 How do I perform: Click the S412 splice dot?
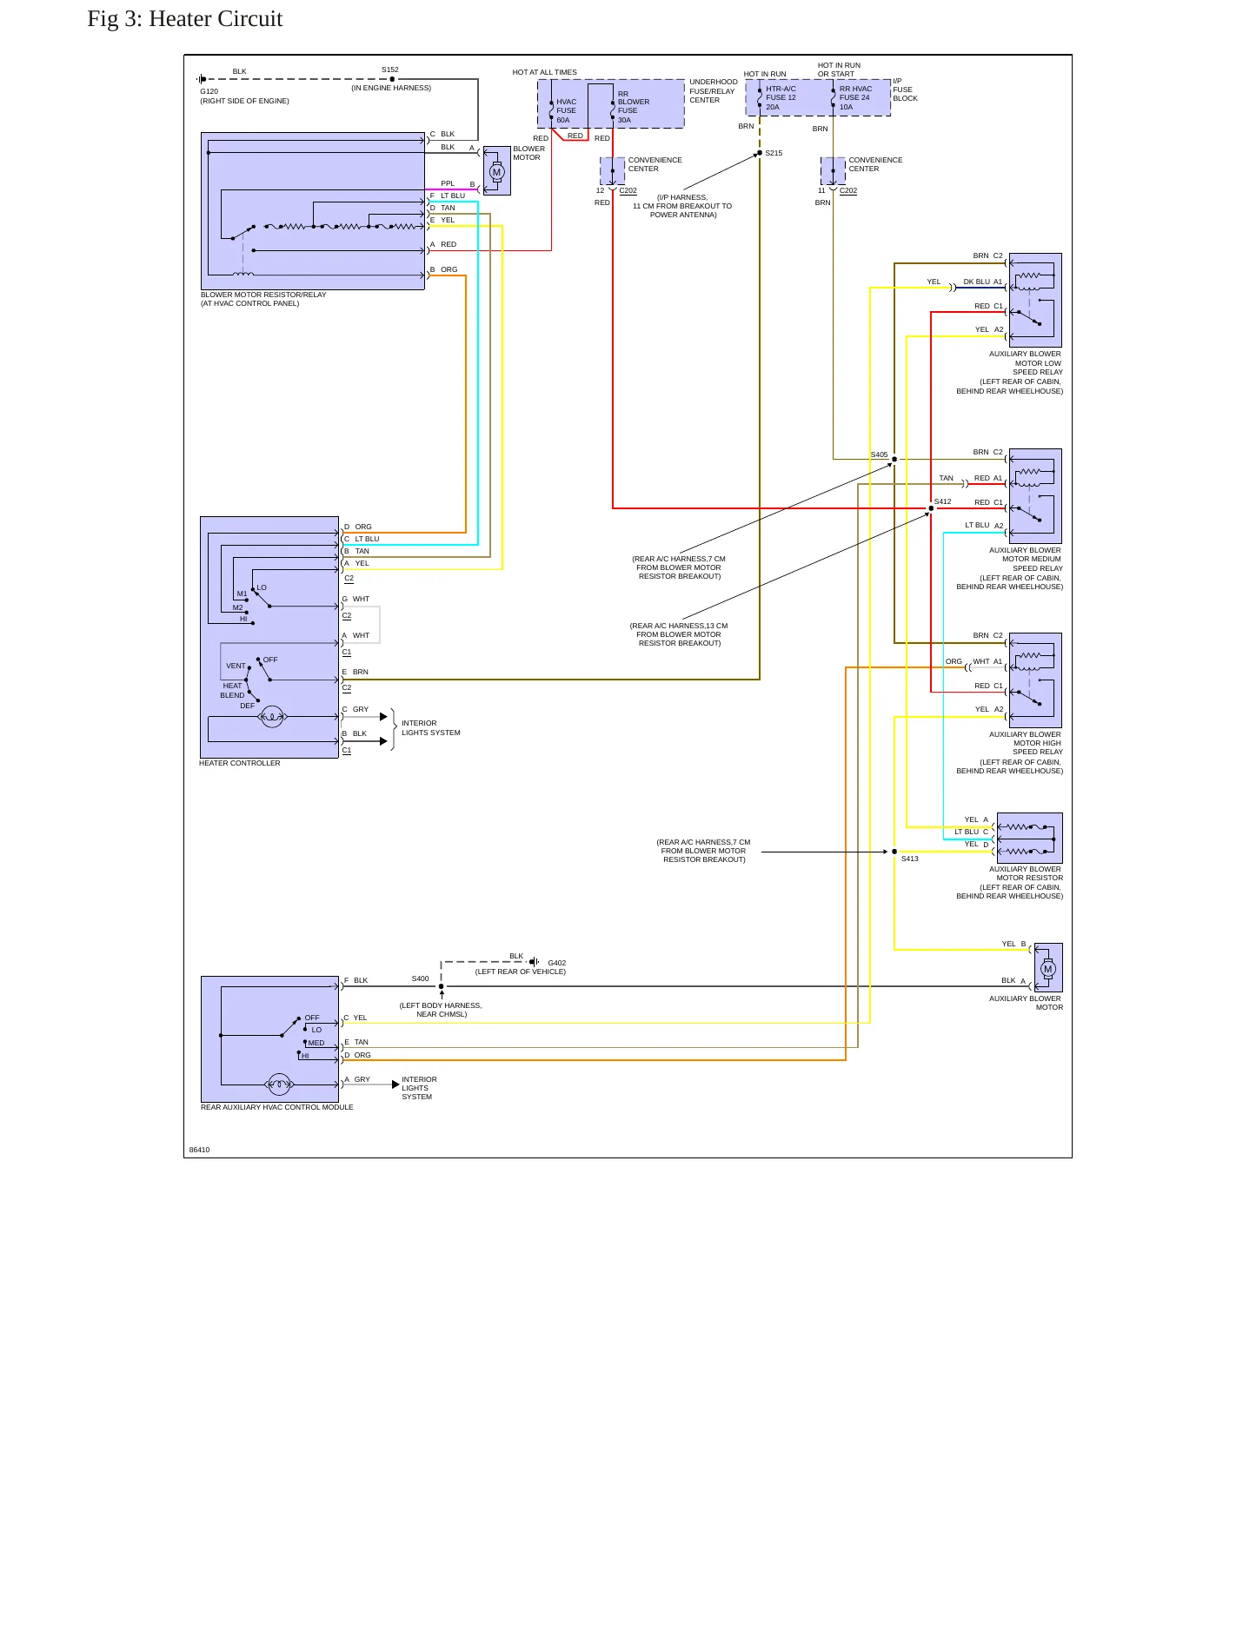click(x=931, y=508)
